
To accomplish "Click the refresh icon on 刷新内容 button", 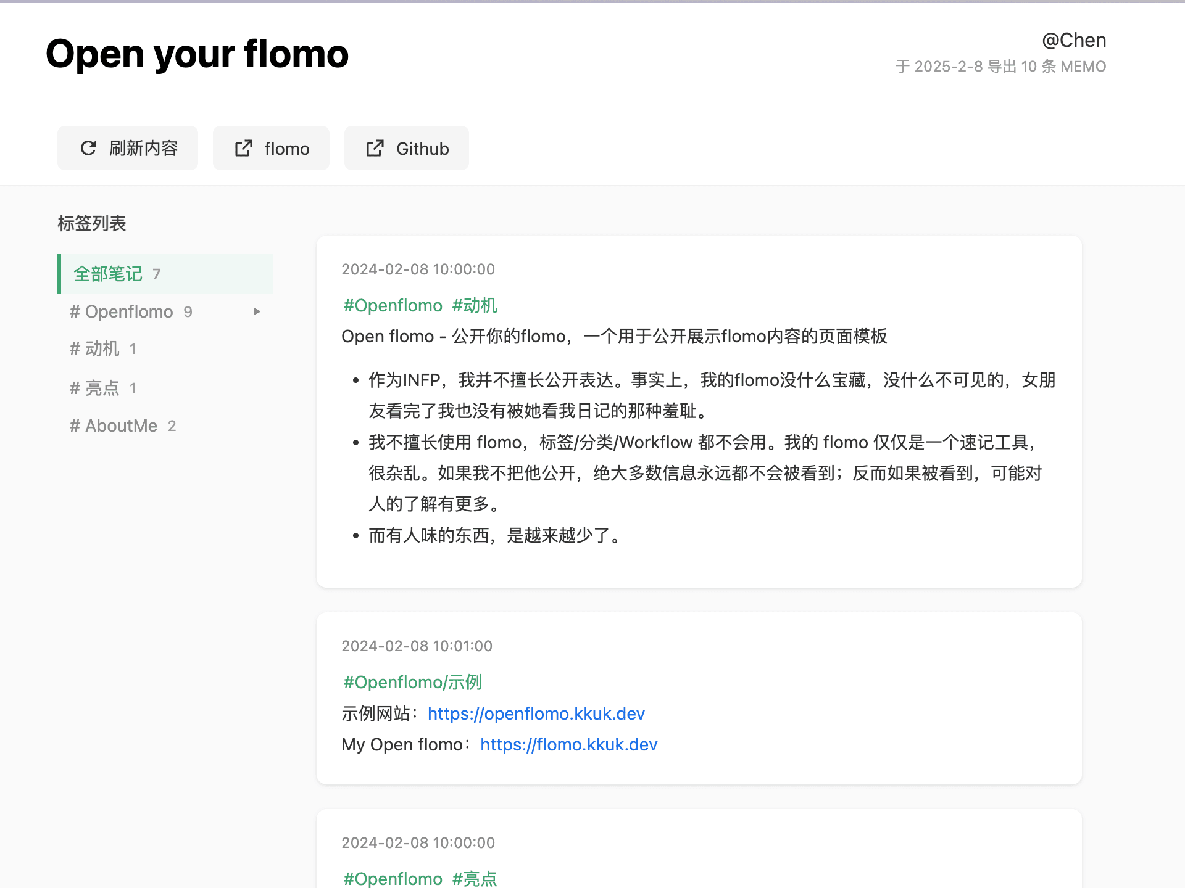I will 88,148.
